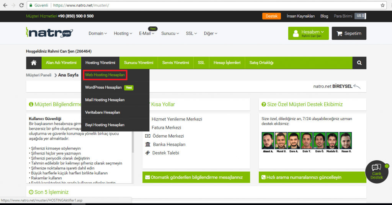Open Fatura Merkezi shortcut
The image size is (392, 205).
point(166,128)
